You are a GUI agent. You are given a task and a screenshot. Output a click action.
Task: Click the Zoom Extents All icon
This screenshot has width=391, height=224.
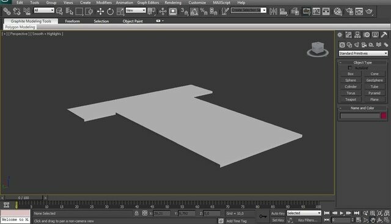[x=387, y=213]
